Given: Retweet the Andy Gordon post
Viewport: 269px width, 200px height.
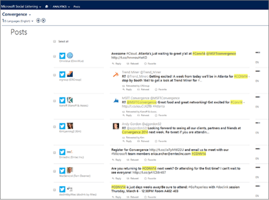Looking at the screenshot, I should coord(143,141).
